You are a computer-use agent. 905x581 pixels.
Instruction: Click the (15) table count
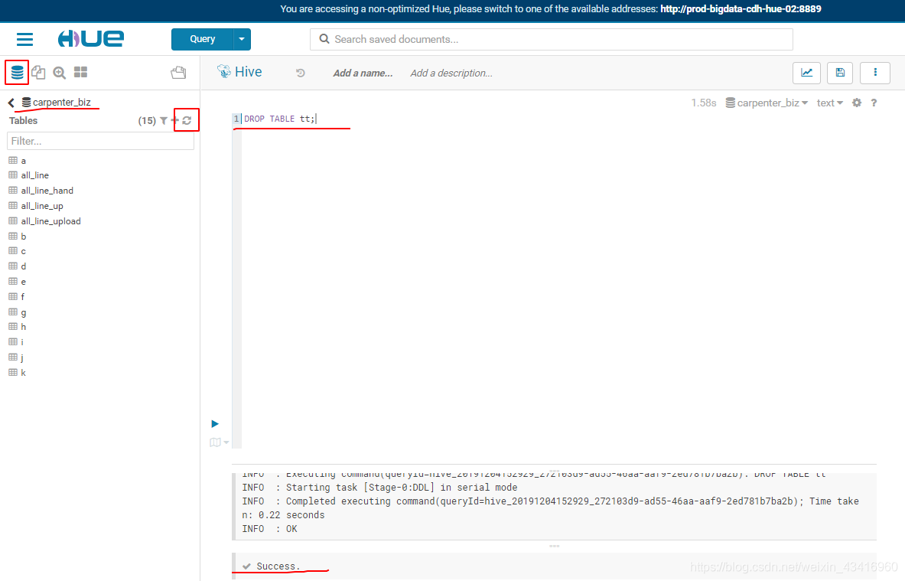tap(147, 121)
